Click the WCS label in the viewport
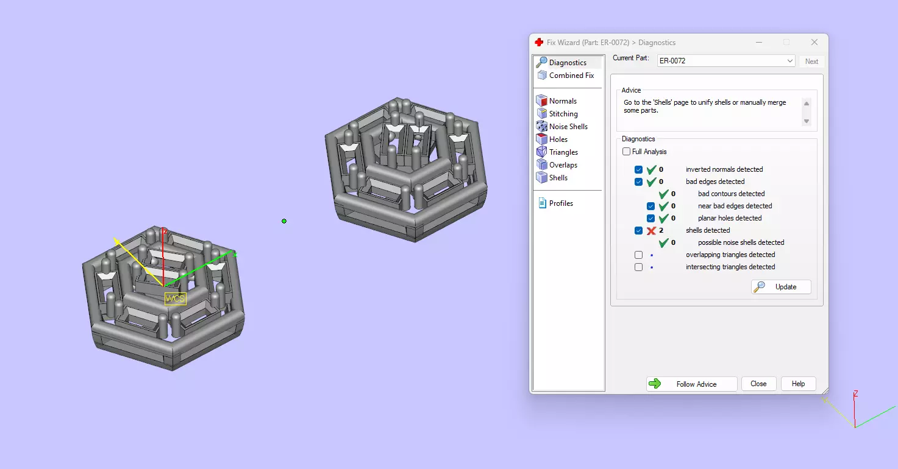 175,298
